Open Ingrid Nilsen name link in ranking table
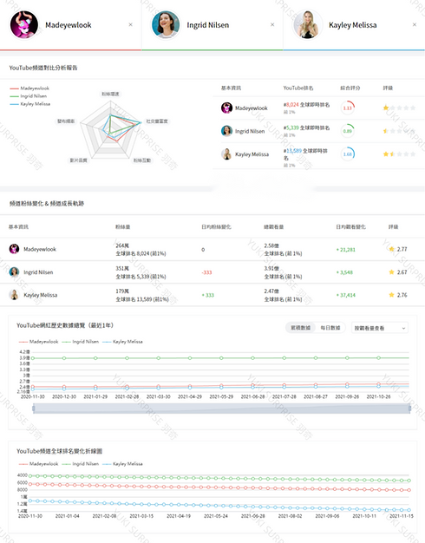Image resolution: width=425 pixels, height=543 pixels. pos(250,131)
